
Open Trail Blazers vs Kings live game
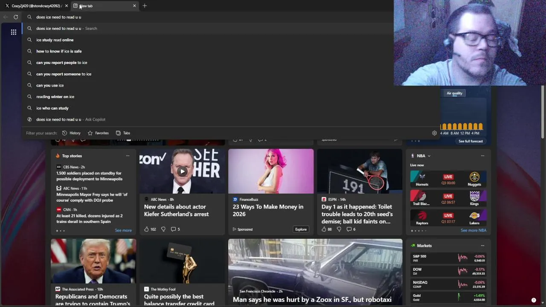click(x=448, y=198)
